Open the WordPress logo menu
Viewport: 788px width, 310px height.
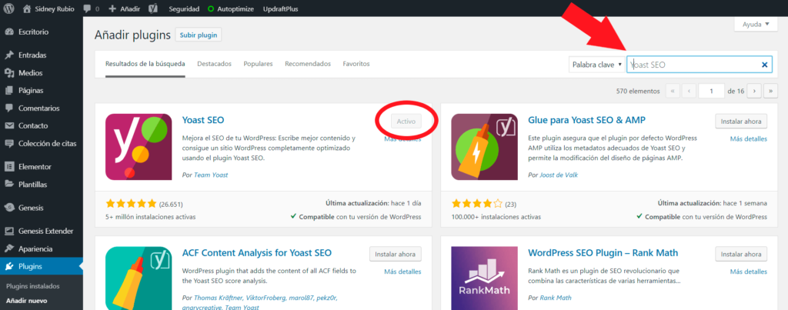coord(9,9)
